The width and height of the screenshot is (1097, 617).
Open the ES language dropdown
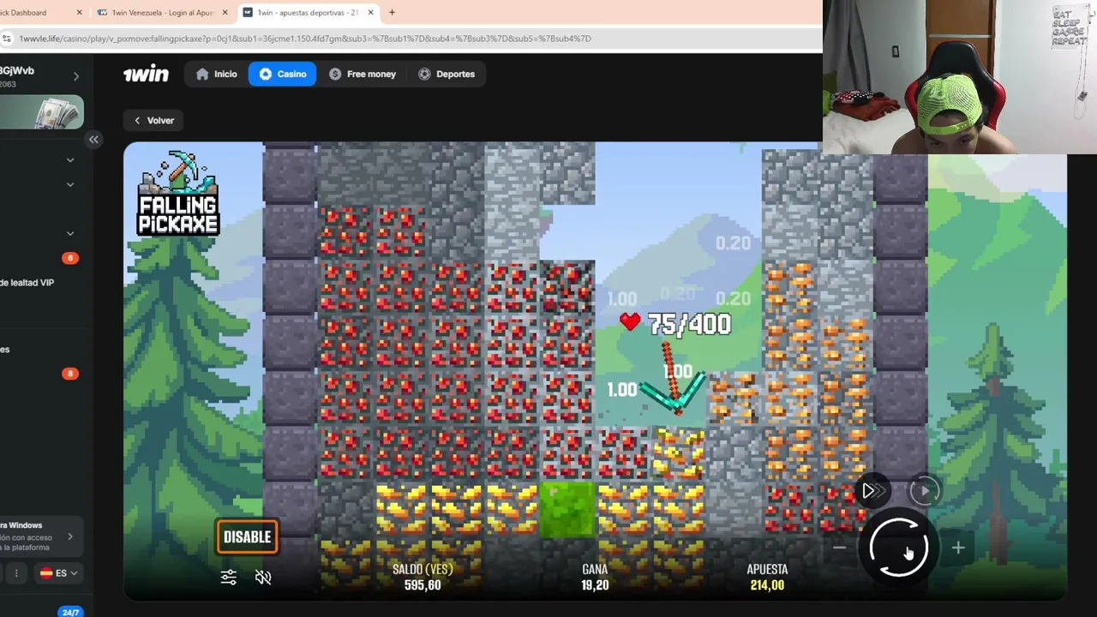point(57,573)
